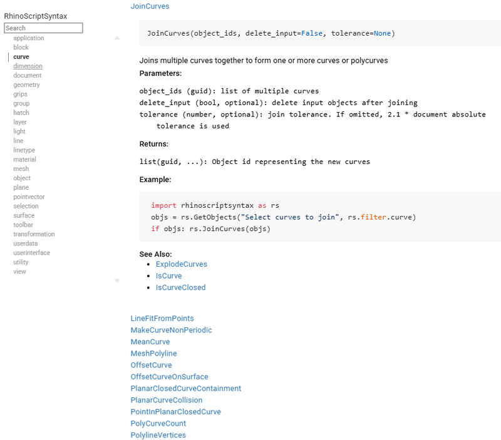The height and width of the screenshot is (440, 501).
Task: Follow the IsCurve see-also link
Action: coord(168,276)
